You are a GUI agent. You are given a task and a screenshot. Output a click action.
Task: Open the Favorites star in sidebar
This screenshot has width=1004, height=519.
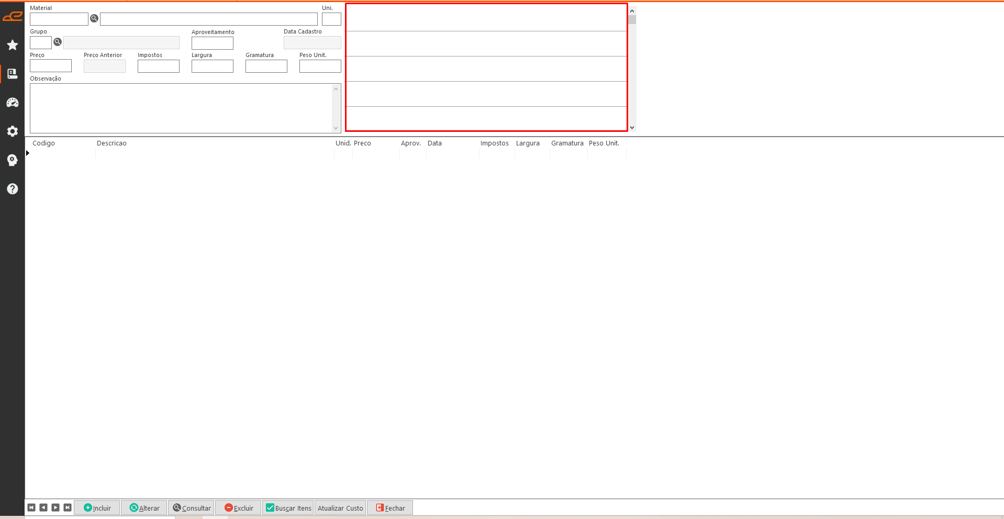[x=13, y=45]
